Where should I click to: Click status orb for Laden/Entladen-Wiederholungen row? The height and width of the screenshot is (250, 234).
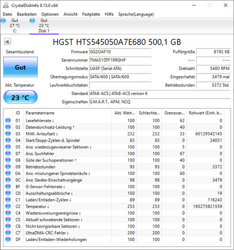pos(8,239)
